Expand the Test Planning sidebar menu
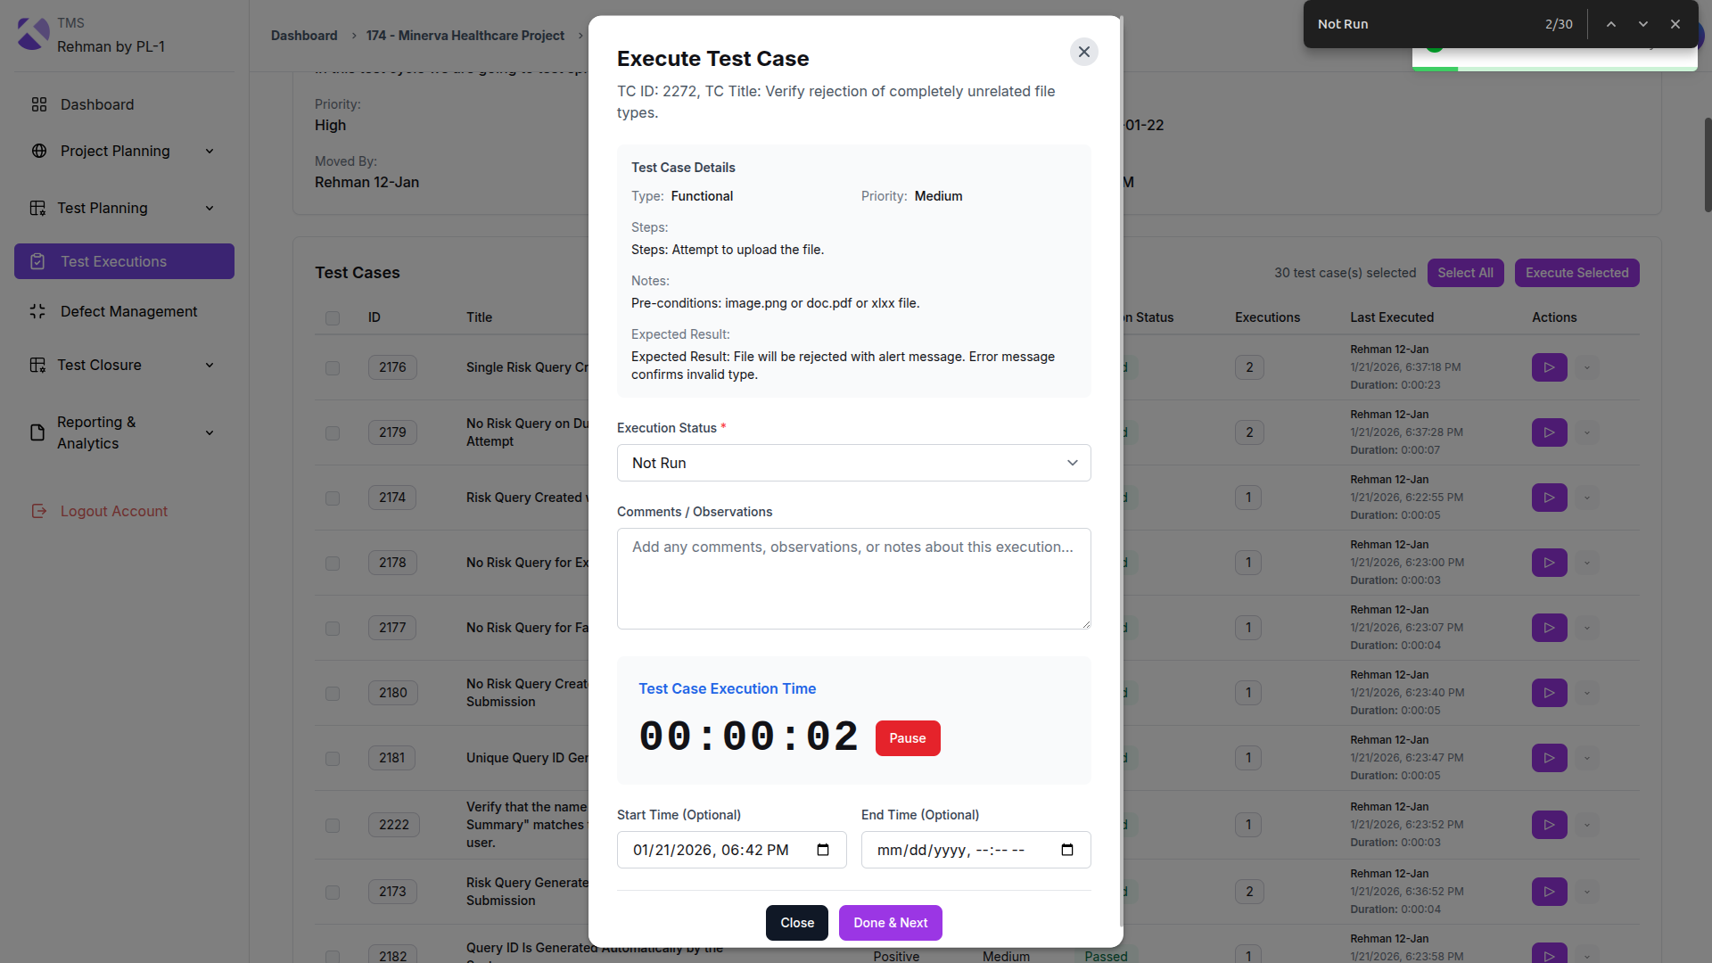Viewport: 1712px width, 963px height. tap(210, 208)
